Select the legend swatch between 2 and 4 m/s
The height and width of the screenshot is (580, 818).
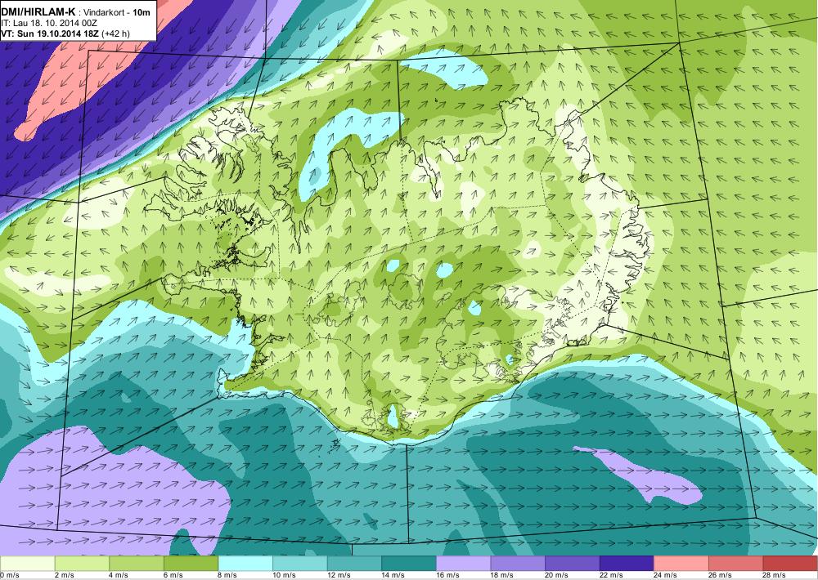tap(82, 564)
